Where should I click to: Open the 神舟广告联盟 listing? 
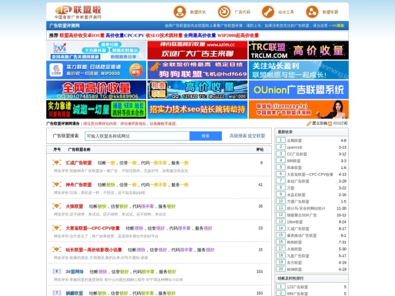pyautogui.click(x=78, y=185)
